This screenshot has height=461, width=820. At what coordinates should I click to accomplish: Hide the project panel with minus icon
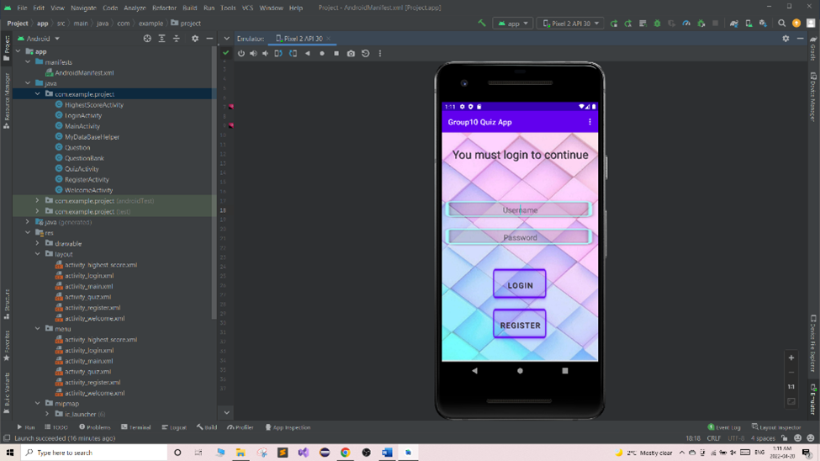tap(209, 38)
